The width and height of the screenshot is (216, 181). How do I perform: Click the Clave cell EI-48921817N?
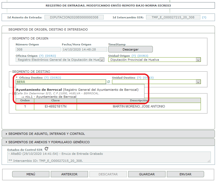click(x=56, y=106)
